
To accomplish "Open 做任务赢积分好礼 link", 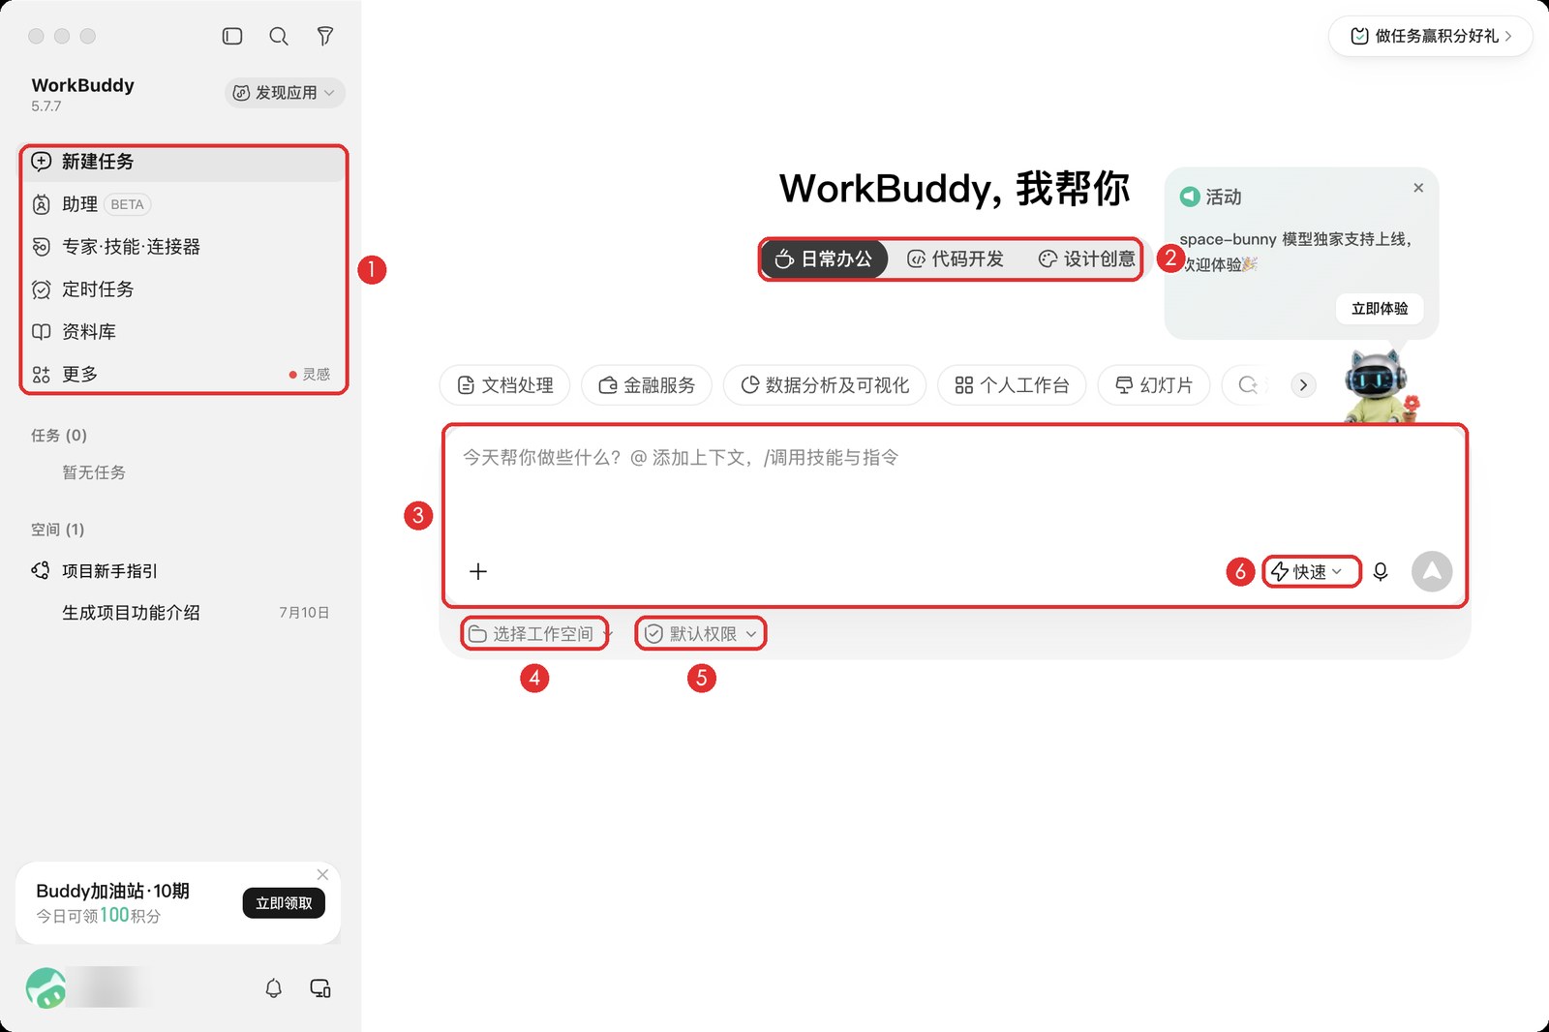I will pyautogui.click(x=1431, y=36).
